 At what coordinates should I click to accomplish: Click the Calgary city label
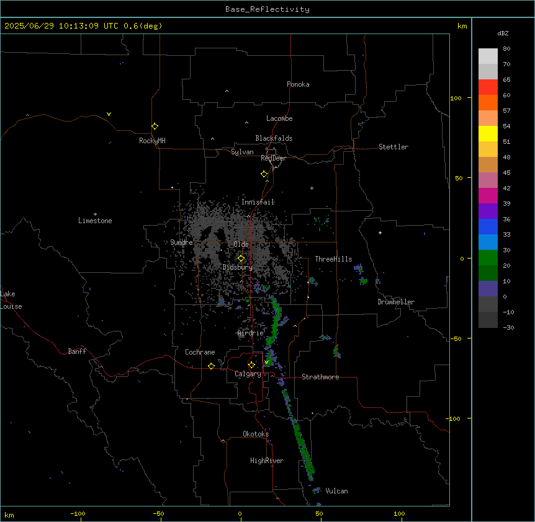click(248, 374)
